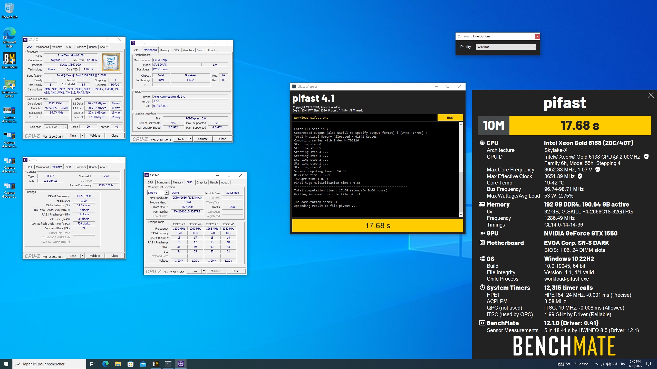Image resolution: width=657 pixels, height=369 pixels.
Task: Switch to CPU tab in CPU-Z SPD window
Action: click(150, 182)
